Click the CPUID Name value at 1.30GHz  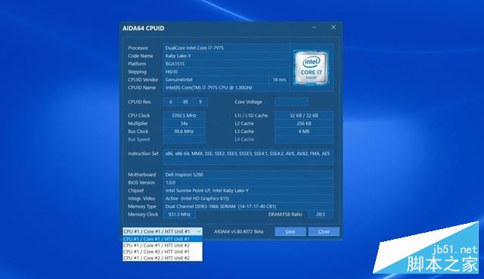coord(227,88)
